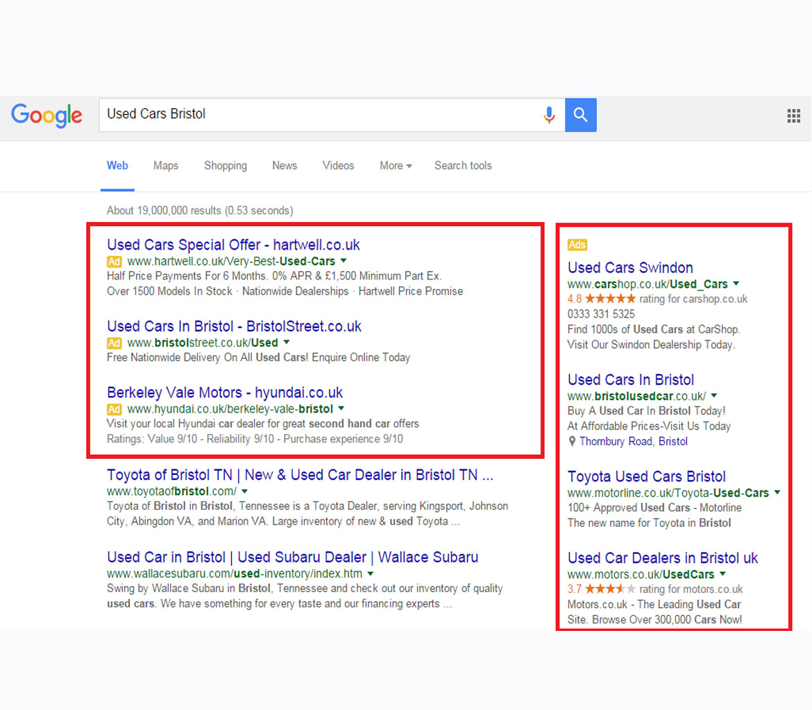Screen dimensions: 812x710
Task: Switch to the Shopping tab
Action: coord(226,166)
